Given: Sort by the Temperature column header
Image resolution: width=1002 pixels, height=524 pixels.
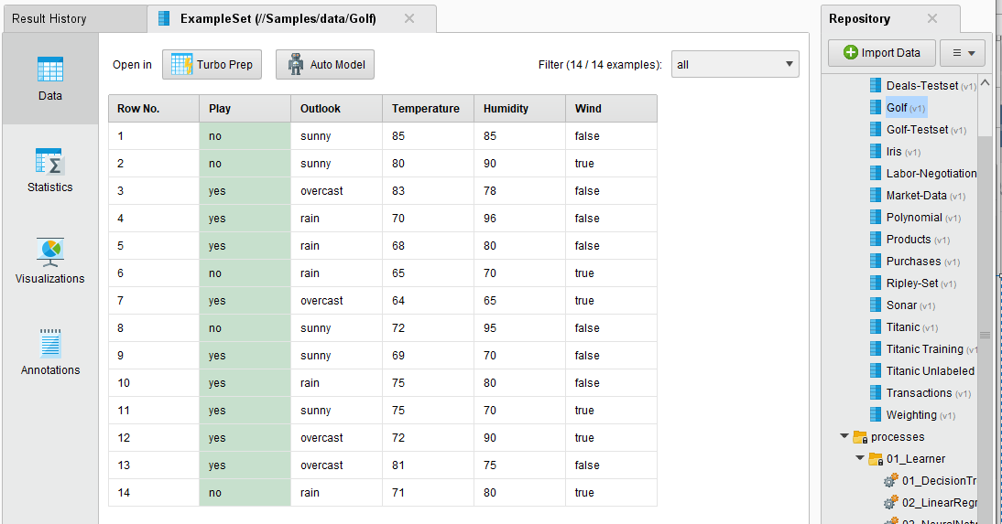Looking at the screenshot, I should point(426,109).
